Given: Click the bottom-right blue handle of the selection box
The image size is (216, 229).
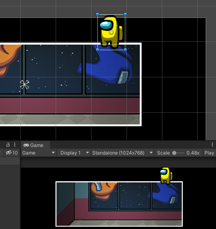Looking at the screenshot, I should [125, 50].
